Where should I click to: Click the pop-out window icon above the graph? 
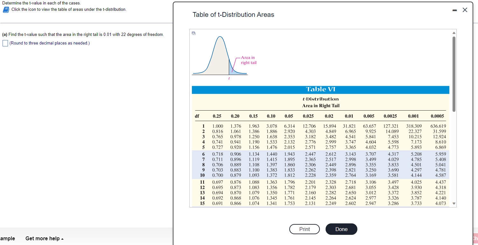point(194,33)
